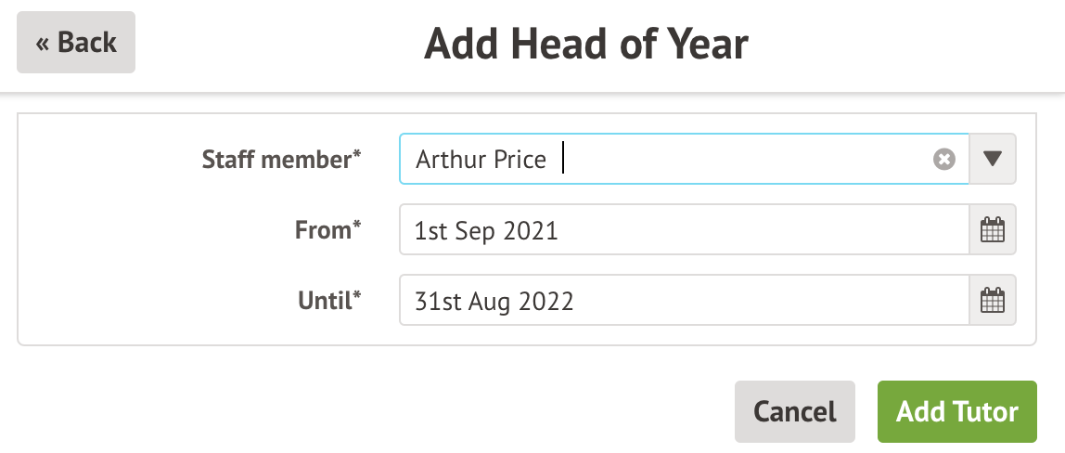Open the Until date calendar picker
The height and width of the screenshot is (453, 1065).
(x=993, y=301)
